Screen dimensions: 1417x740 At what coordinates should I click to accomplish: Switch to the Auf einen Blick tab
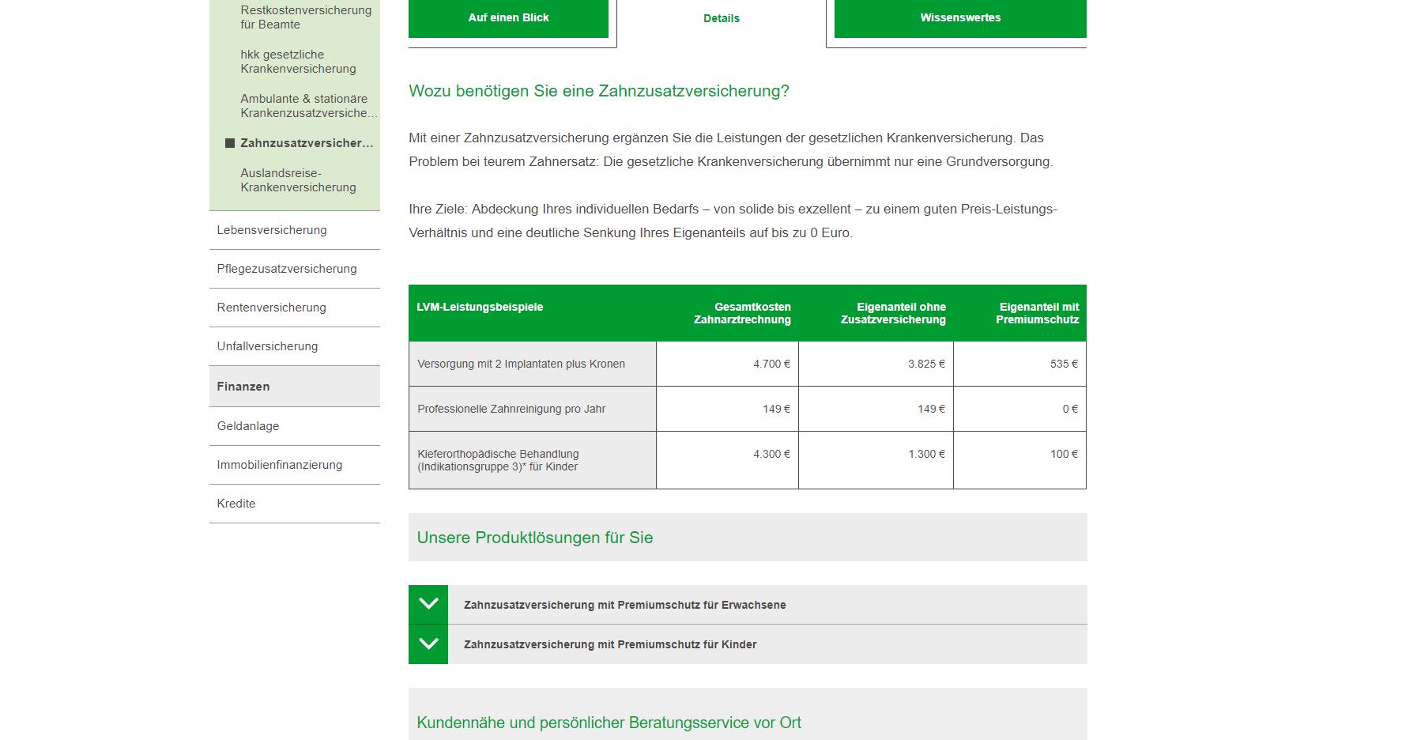click(508, 17)
